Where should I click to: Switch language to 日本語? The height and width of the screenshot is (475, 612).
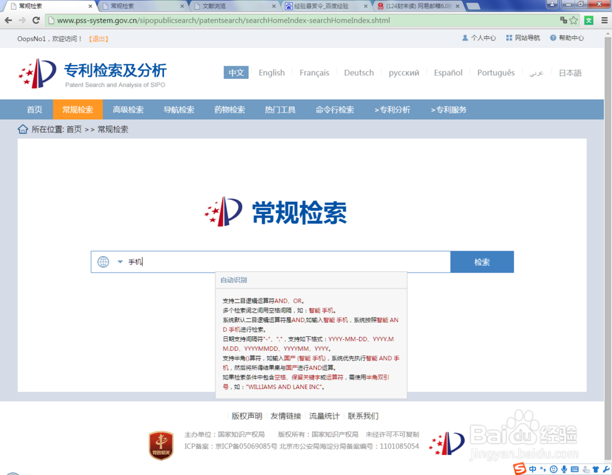point(570,73)
